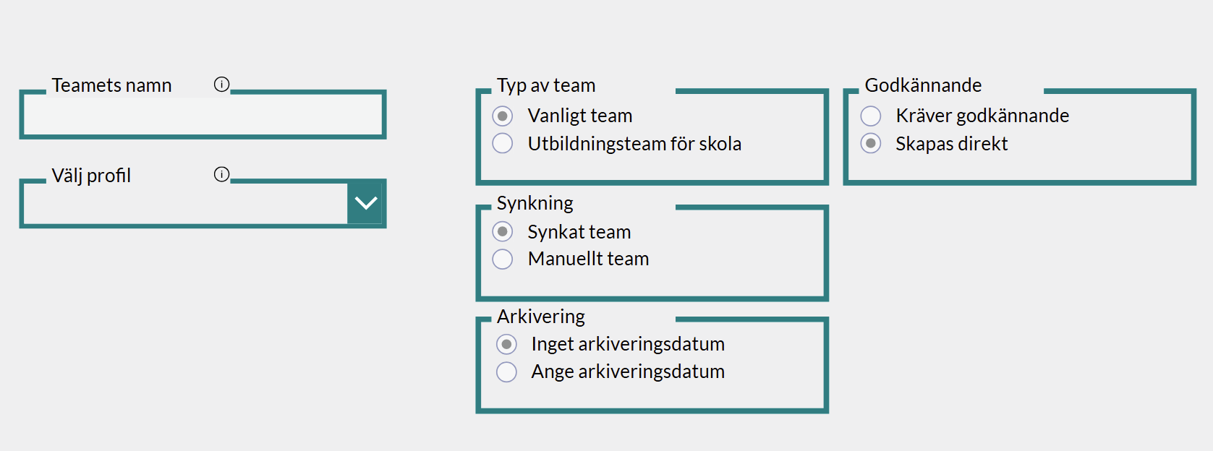The image size is (1213, 451).
Task: Click the Skapas direkt label text
Action: click(x=951, y=144)
